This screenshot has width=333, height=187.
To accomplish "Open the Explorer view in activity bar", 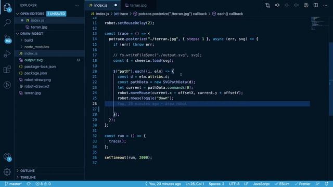I will point(7,7).
